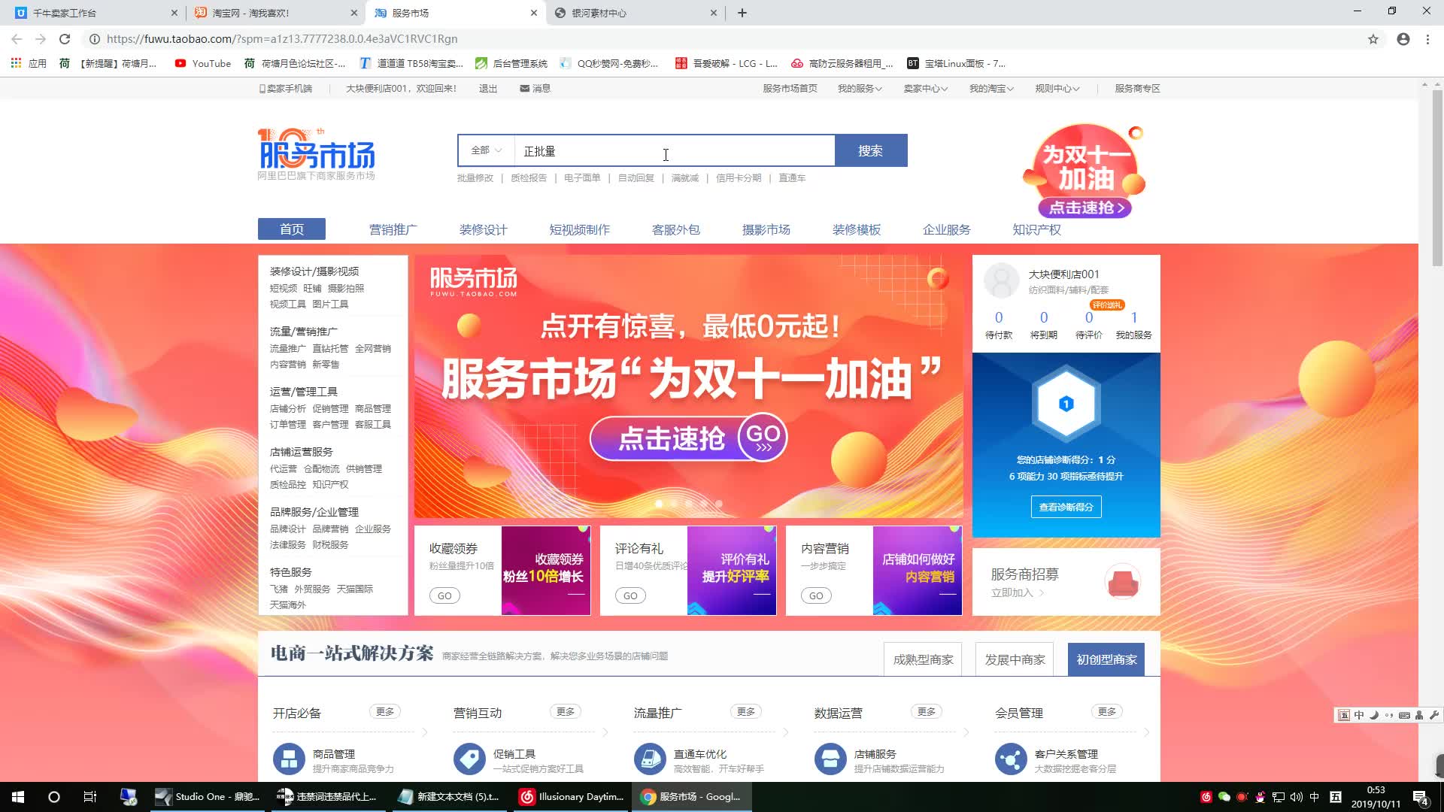Image resolution: width=1444 pixels, height=812 pixels.
Task: Select the 营销推广 navigation tab
Action: tap(393, 229)
